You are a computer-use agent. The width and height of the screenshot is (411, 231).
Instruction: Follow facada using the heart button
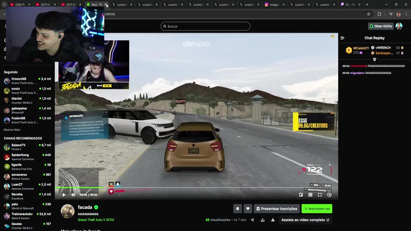pos(248,209)
